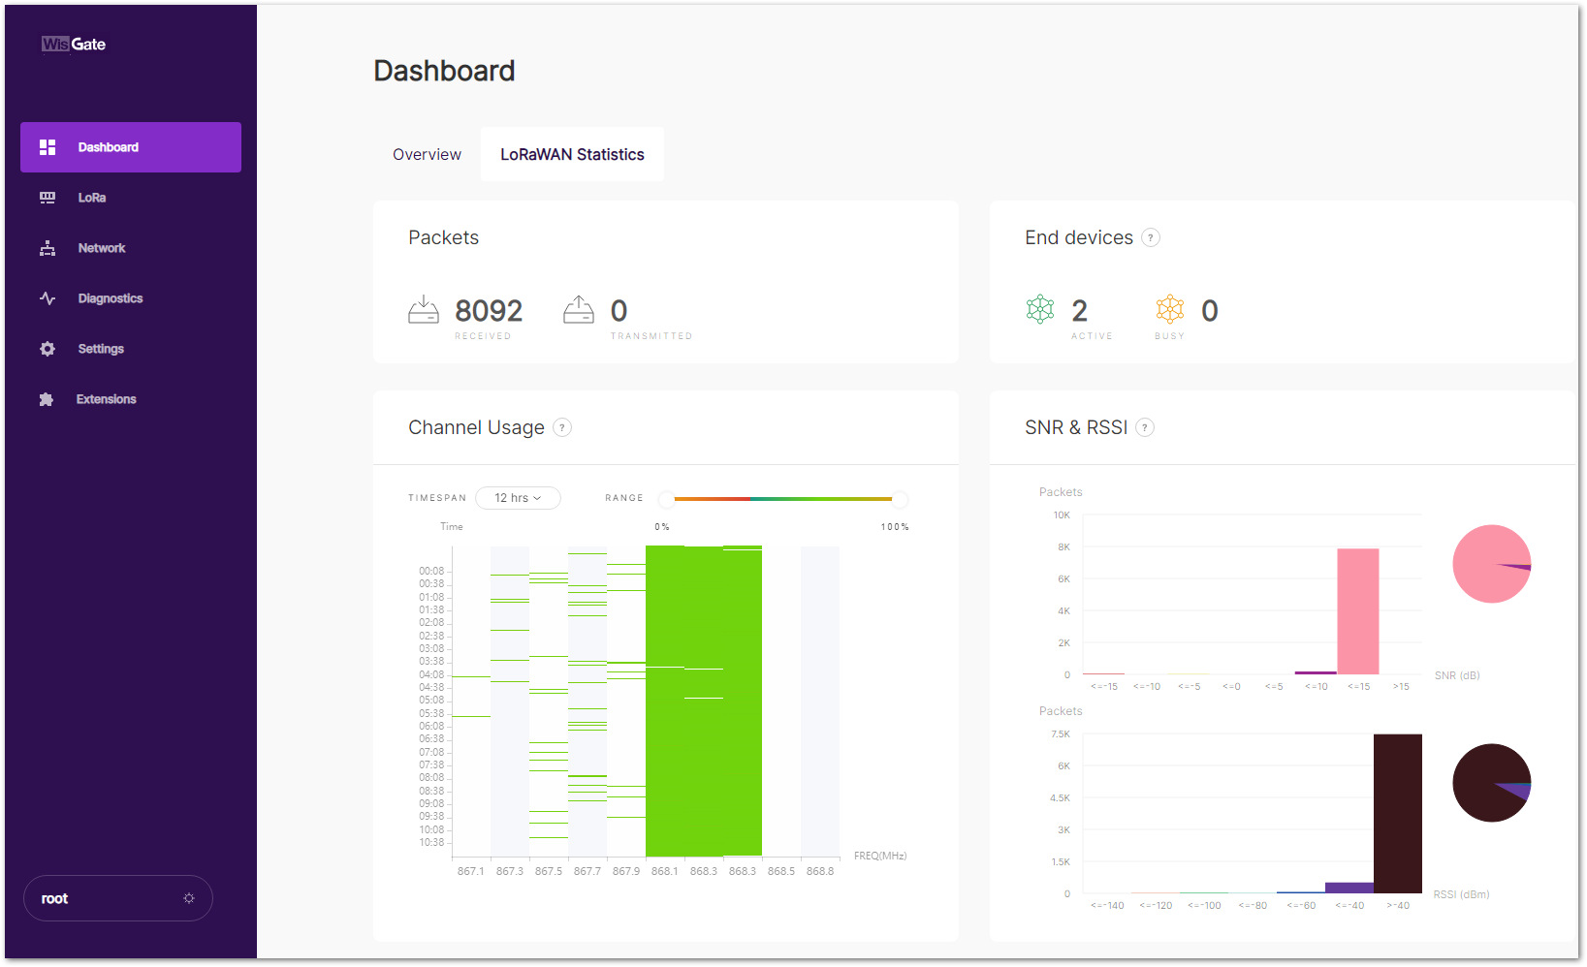Open the help tooltip next to End devices
The image size is (1587, 967).
(x=1150, y=237)
